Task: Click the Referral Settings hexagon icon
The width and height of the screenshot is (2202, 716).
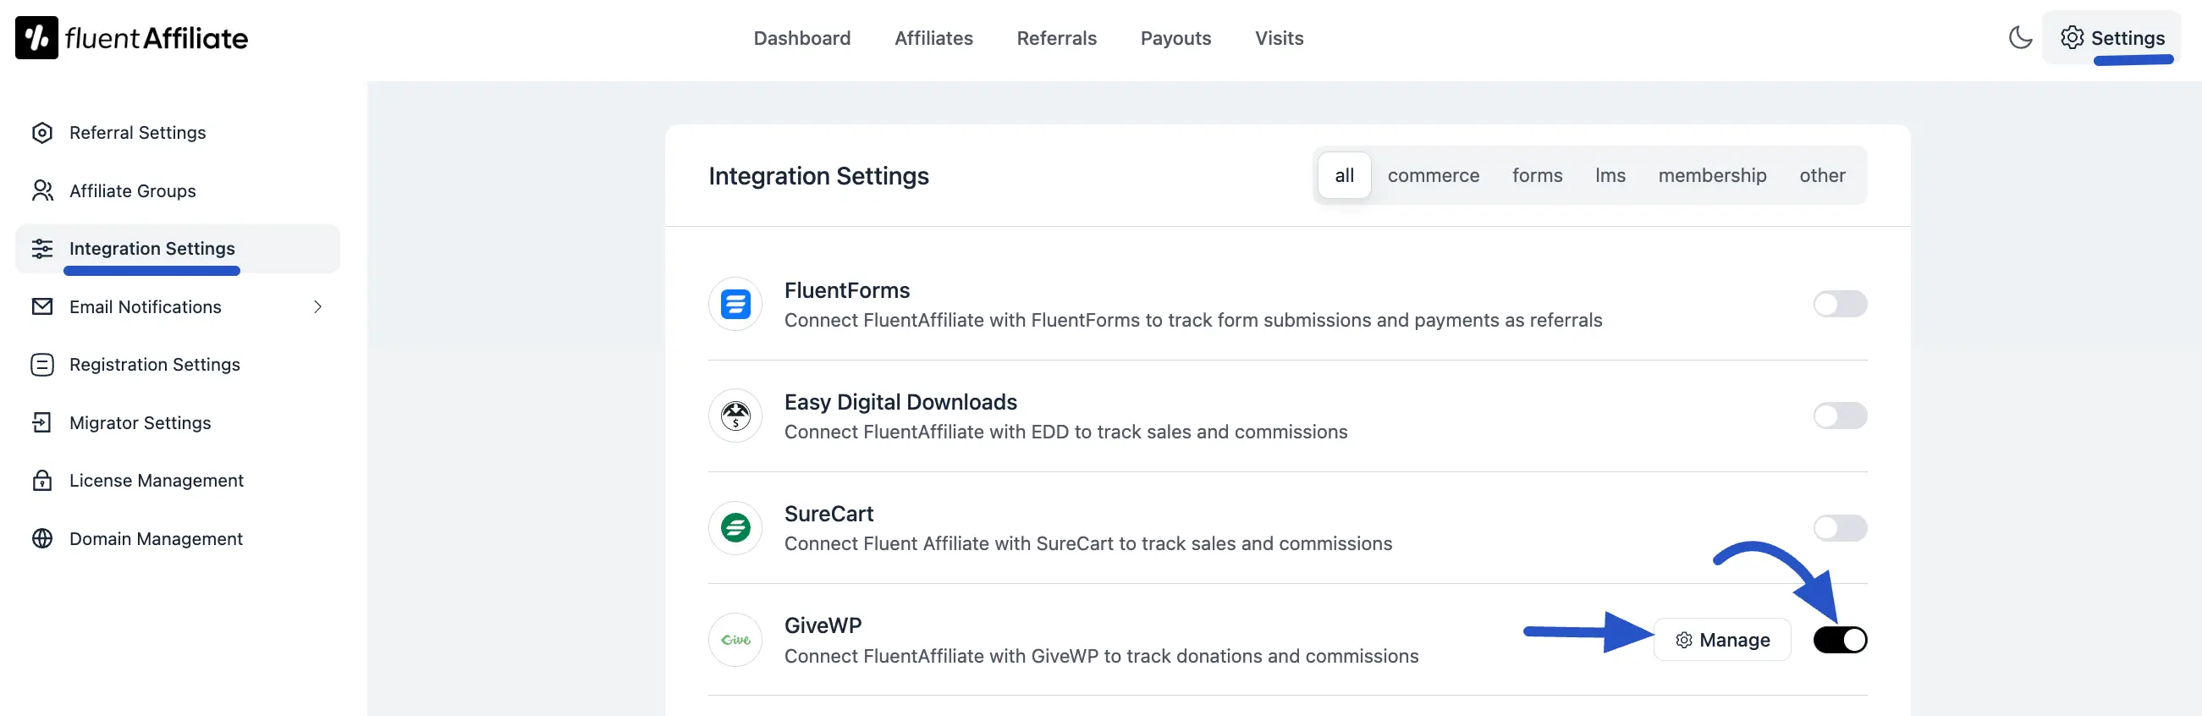Action: 41,132
